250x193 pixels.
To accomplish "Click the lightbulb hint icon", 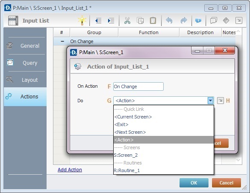I will [x=82, y=20].
